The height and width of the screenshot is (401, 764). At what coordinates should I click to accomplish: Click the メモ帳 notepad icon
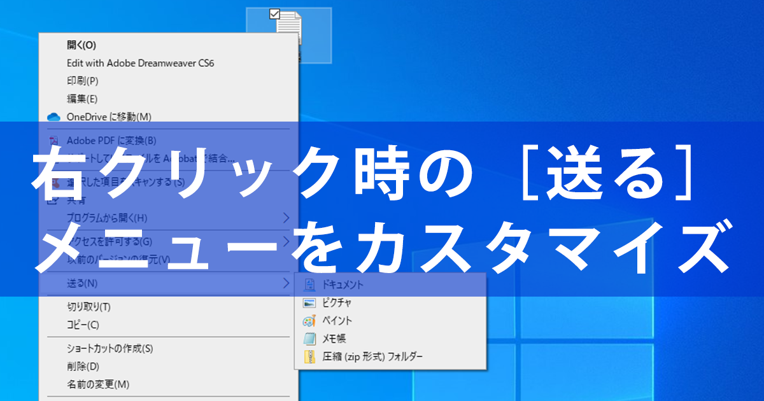tap(309, 339)
